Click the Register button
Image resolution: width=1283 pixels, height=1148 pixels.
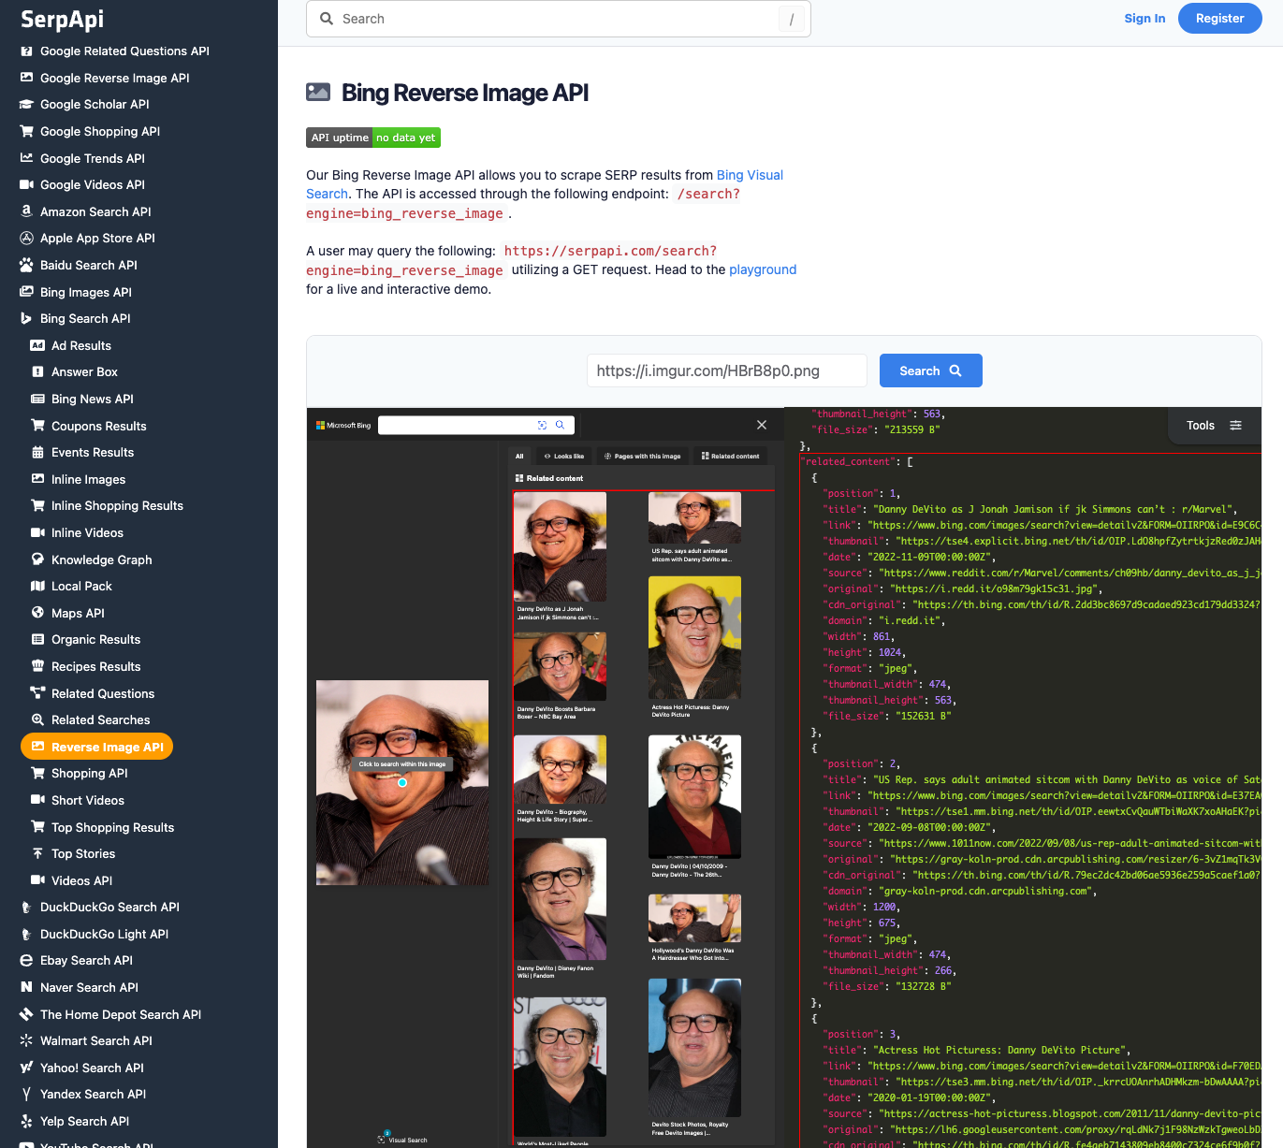pyautogui.click(x=1219, y=19)
